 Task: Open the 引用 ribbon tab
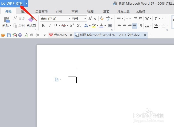59,11
